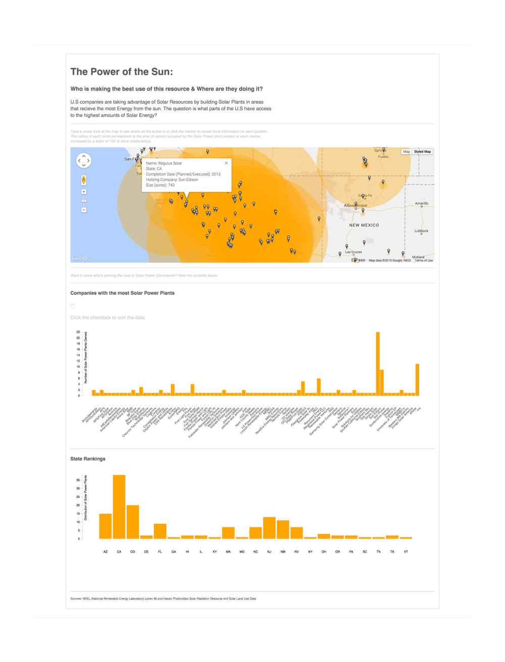Click the map marker at El Paso

356,260
